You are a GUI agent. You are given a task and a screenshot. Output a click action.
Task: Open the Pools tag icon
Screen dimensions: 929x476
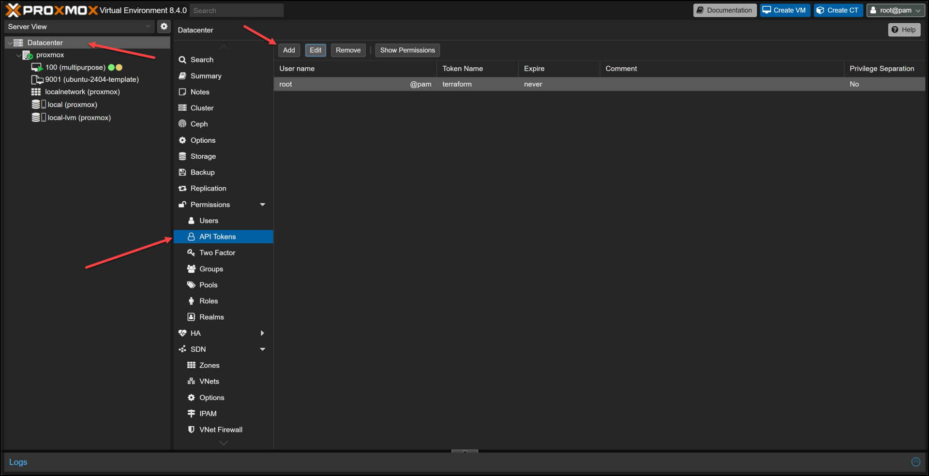(x=192, y=284)
